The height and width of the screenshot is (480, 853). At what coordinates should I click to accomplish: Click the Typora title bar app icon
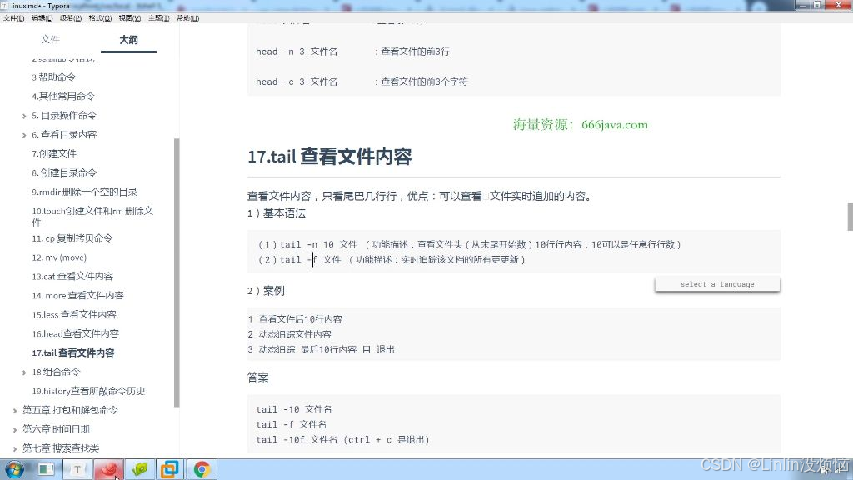coord(5,6)
